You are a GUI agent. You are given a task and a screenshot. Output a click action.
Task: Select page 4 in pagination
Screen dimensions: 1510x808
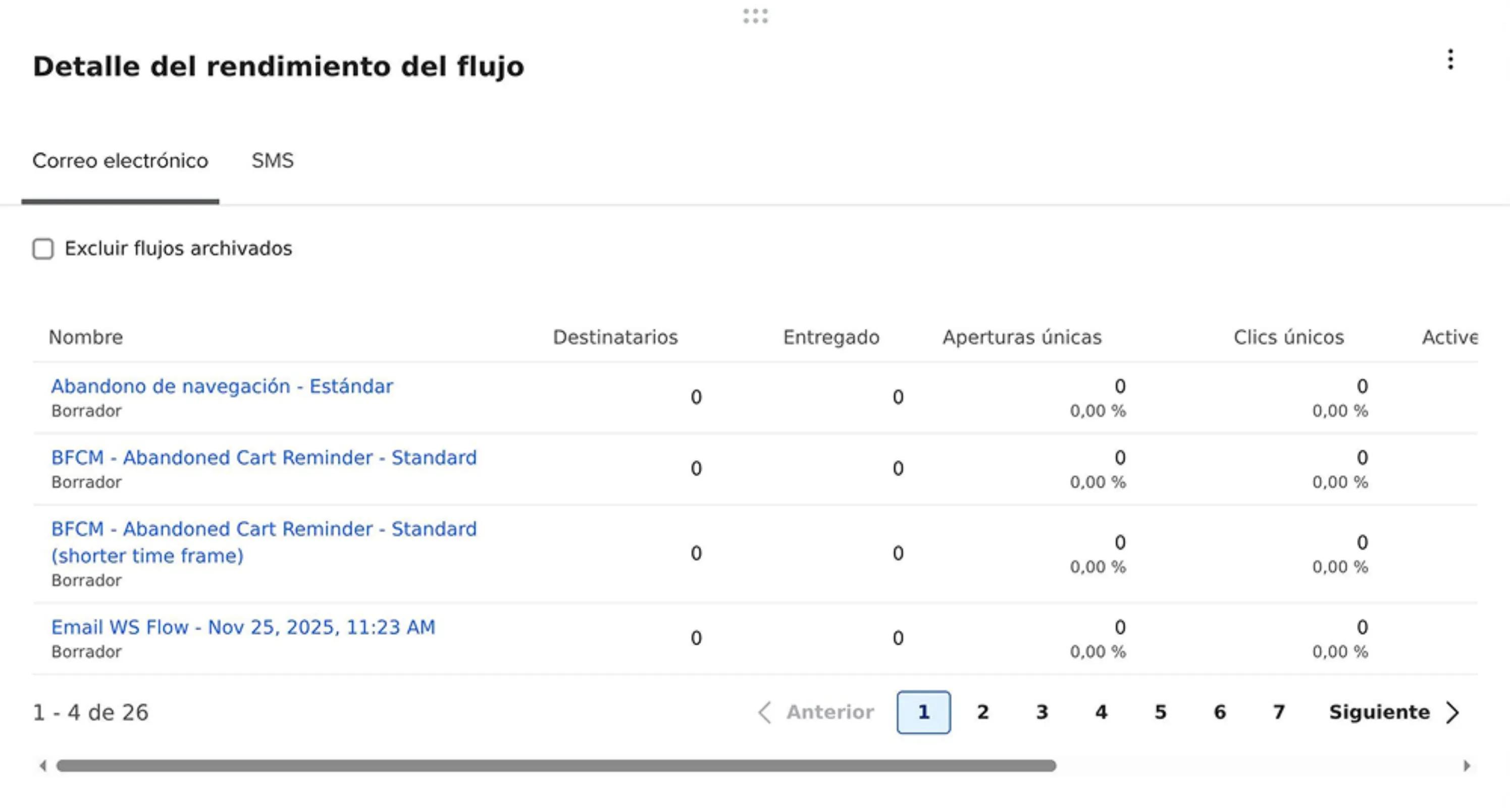pyautogui.click(x=1101, y=713)
